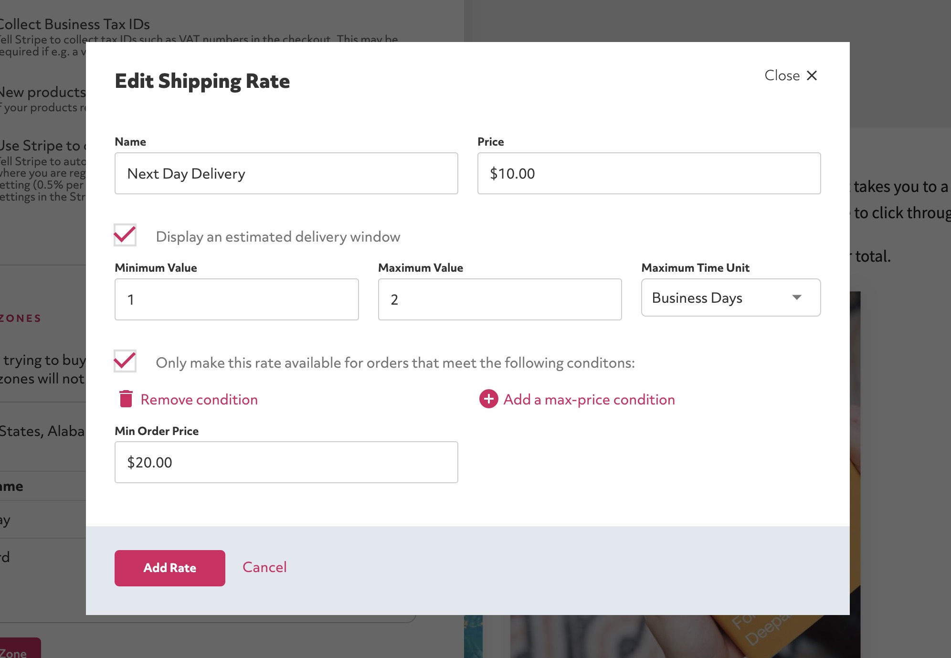Click the Maximum Value field

coord(500,299)
